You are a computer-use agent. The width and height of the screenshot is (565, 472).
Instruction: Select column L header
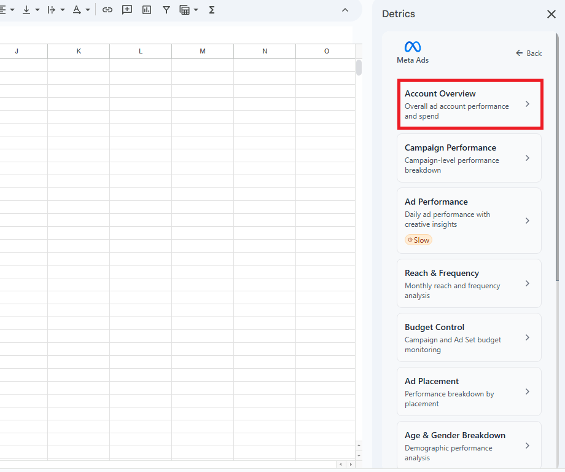(x=141, y=51)
